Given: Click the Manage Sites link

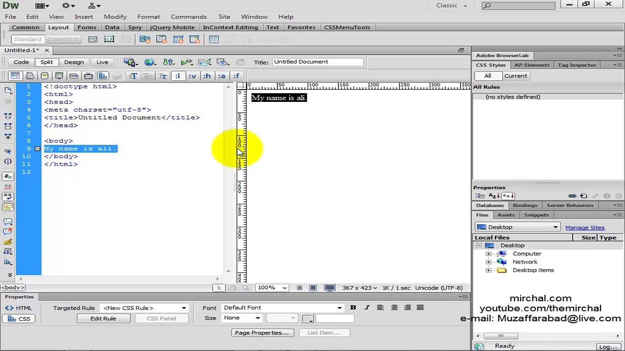Looking at the screenshot, I should point(584,228).
